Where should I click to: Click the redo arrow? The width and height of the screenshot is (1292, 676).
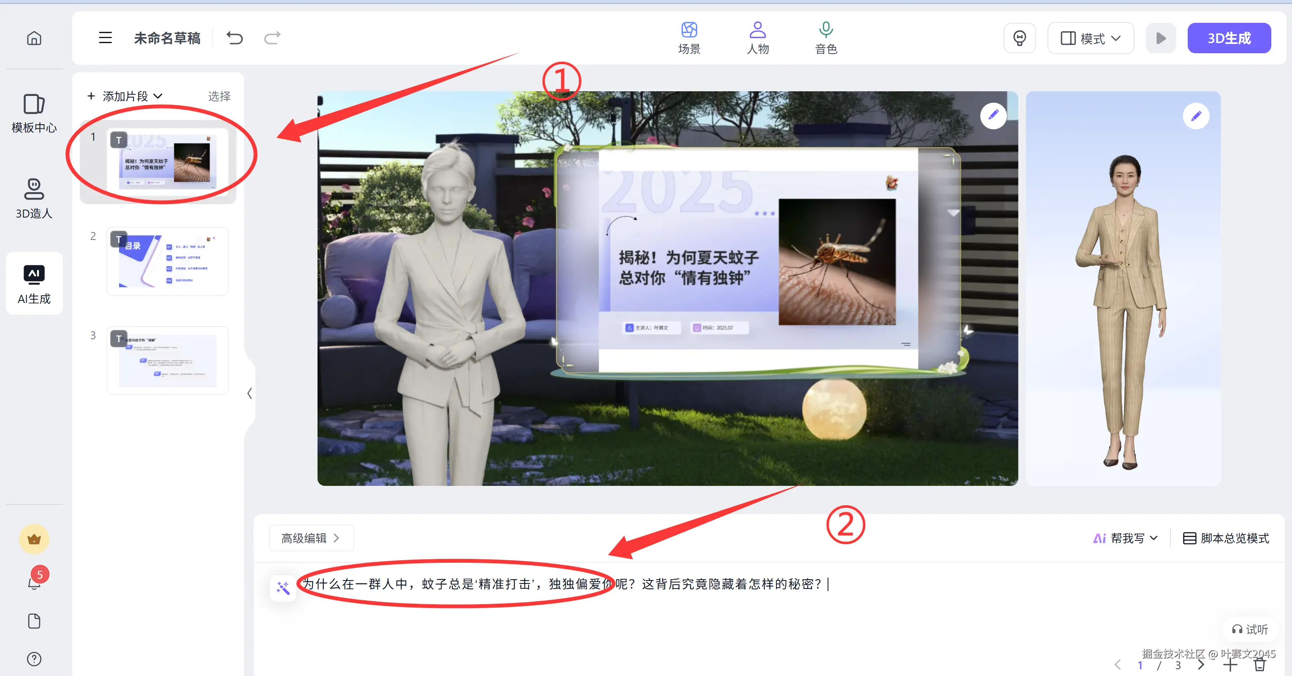point(272,38)
